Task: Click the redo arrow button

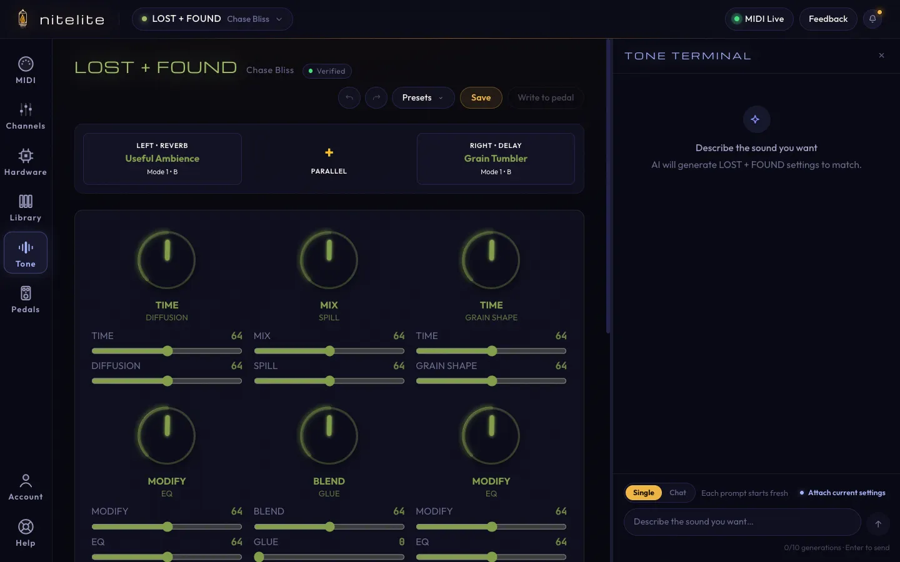Action: point(376,97)
